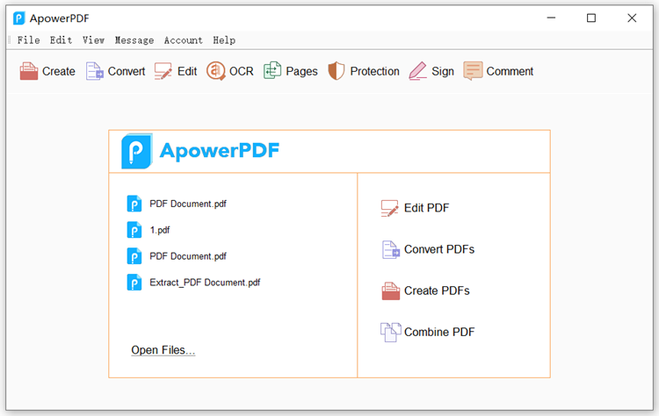Viewport: 659px width, 416px height.
Task: Click the Create PDFs label
Action: coord(437,290)
